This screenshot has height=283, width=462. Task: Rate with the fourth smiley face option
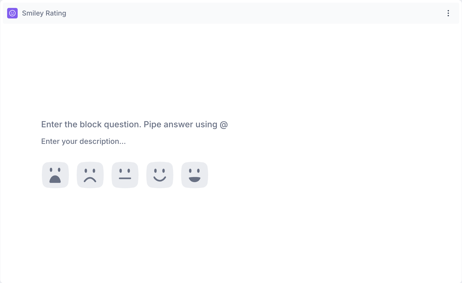(160, 175)
